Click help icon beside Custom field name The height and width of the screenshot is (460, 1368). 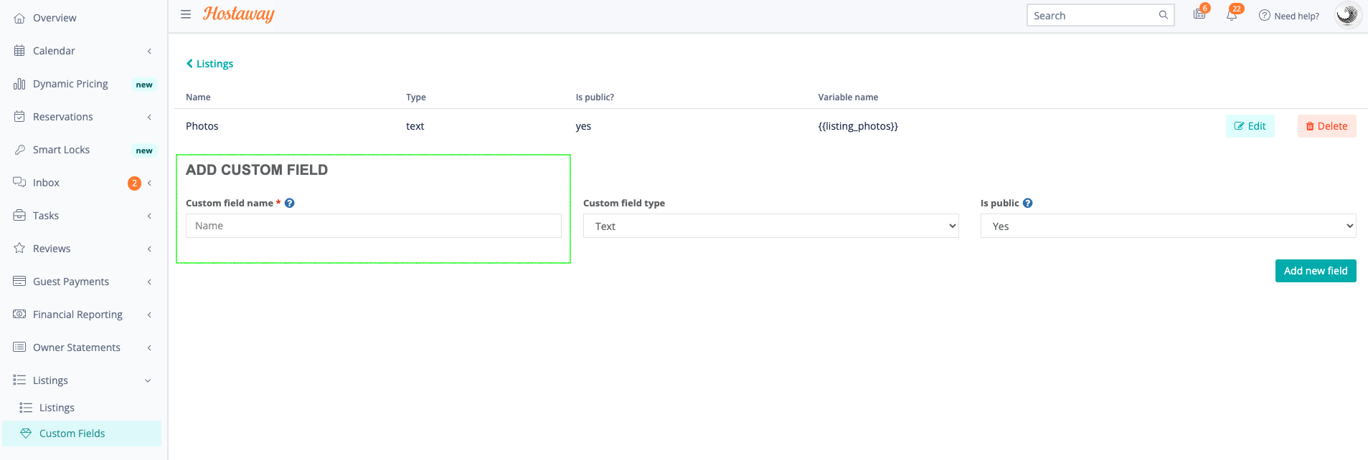[290, 203]
